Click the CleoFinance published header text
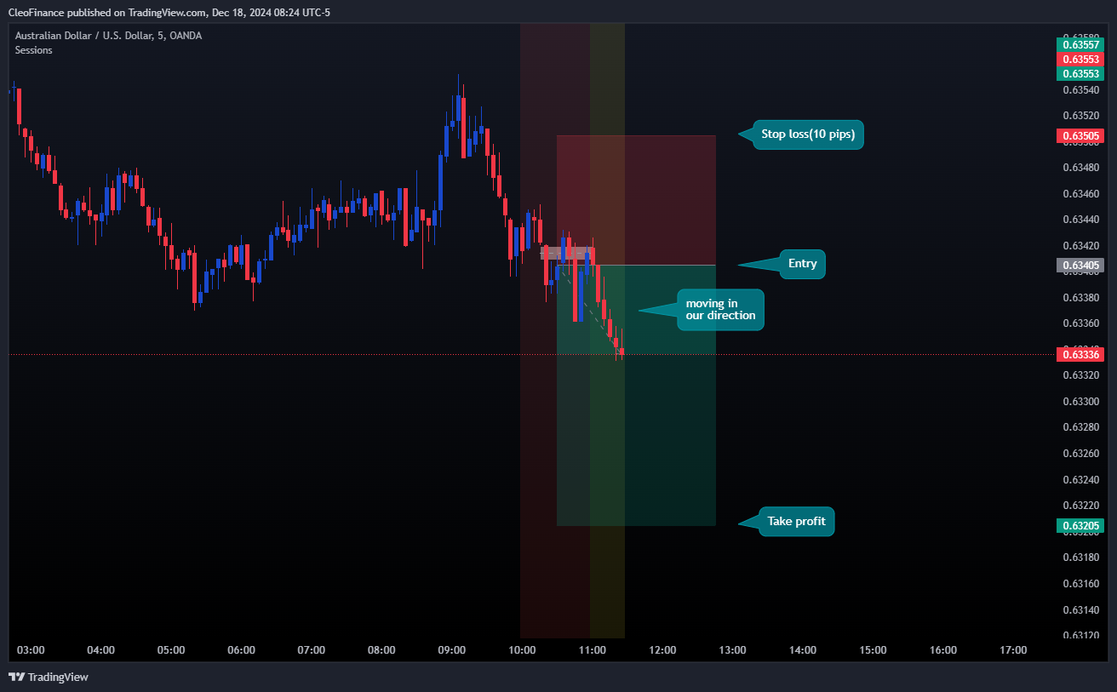 169,11
